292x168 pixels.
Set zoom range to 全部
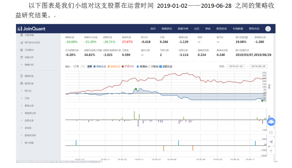click(90, 66)
